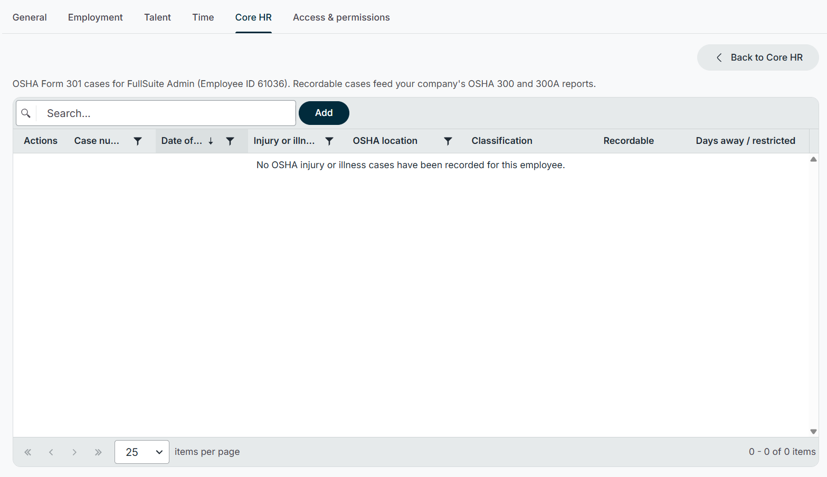Switch to the General tab

[30, 17]
